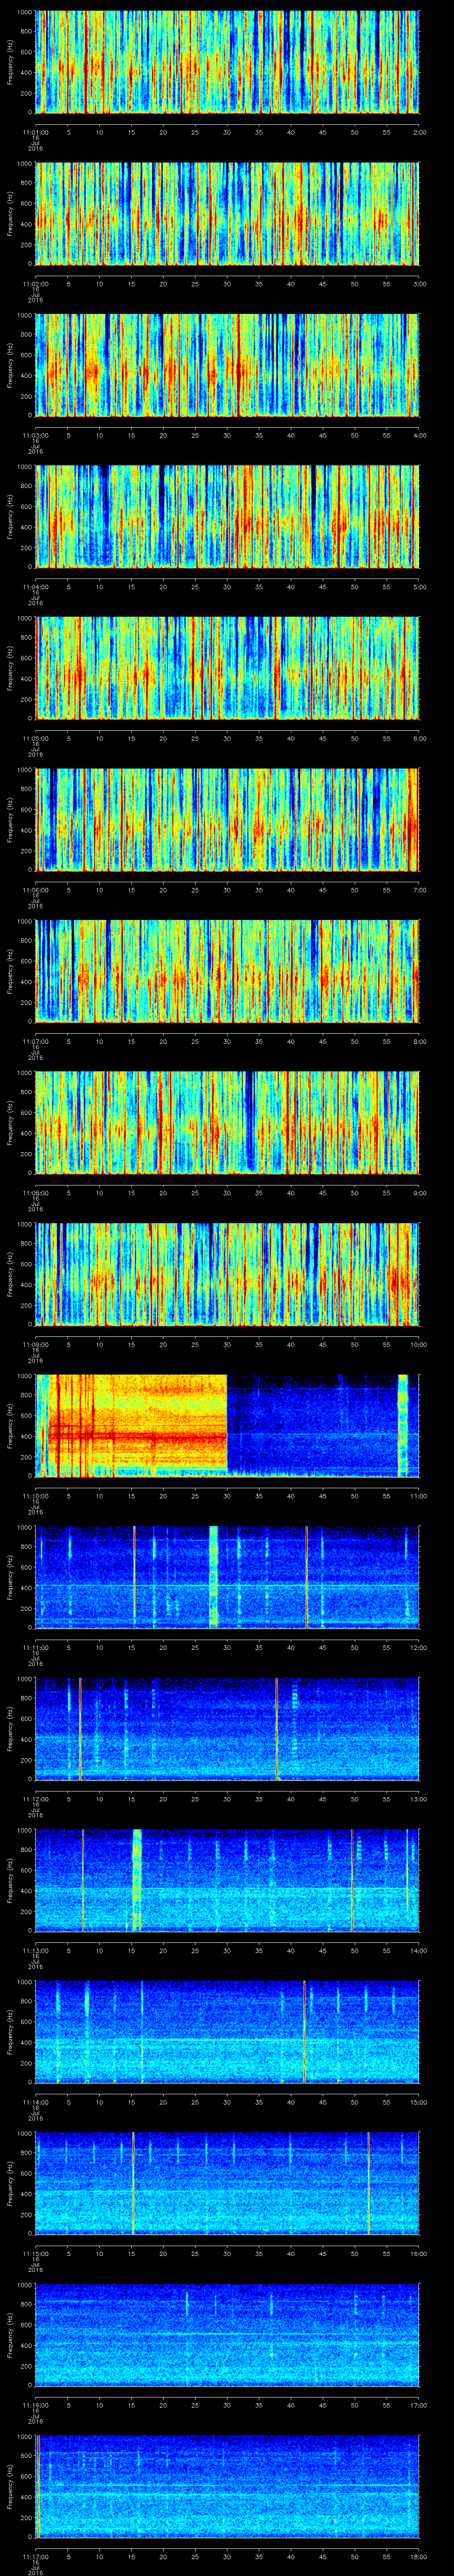This screenshot has height=2576, width=454.
Task: Click the 11:09:00 start time label
Action: pyautogui.click(x=35, y=1344)
